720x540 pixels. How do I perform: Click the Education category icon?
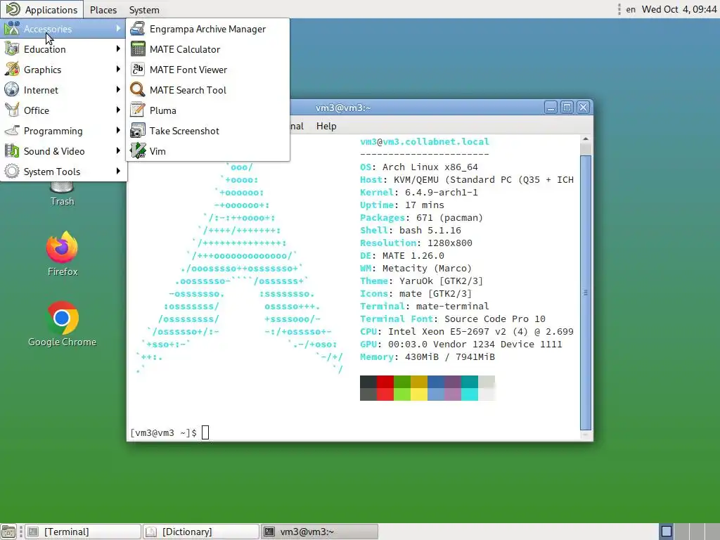(12, 49)
